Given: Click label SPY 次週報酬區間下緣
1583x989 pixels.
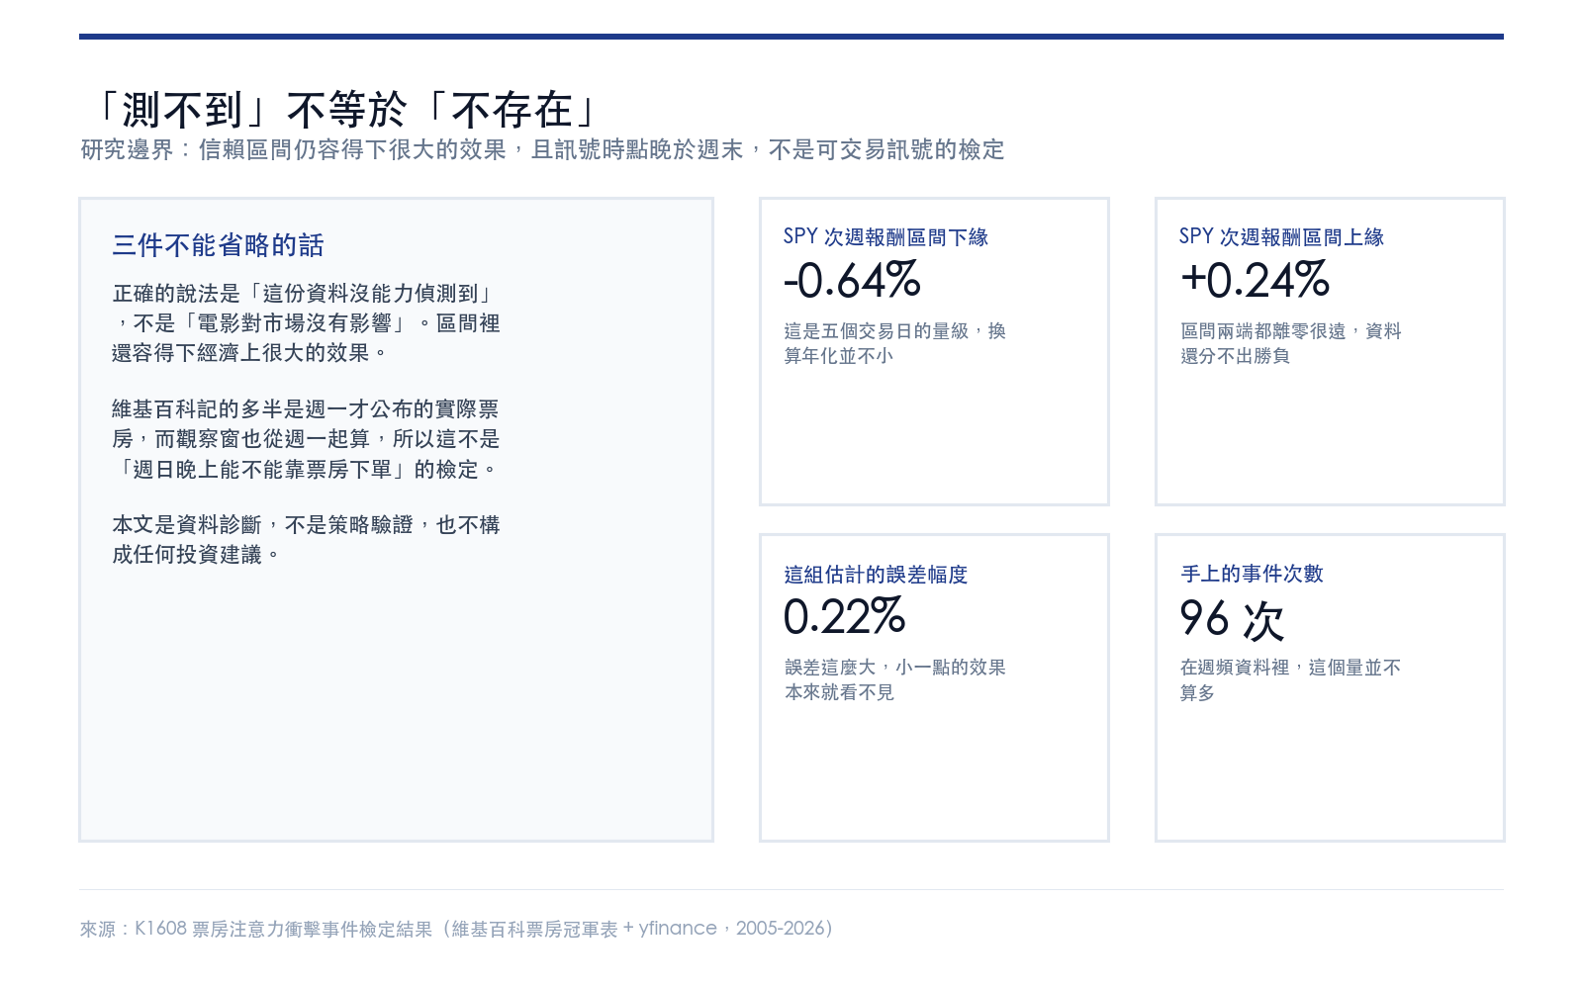Looking at the screenshot, I should pos(885,237).
